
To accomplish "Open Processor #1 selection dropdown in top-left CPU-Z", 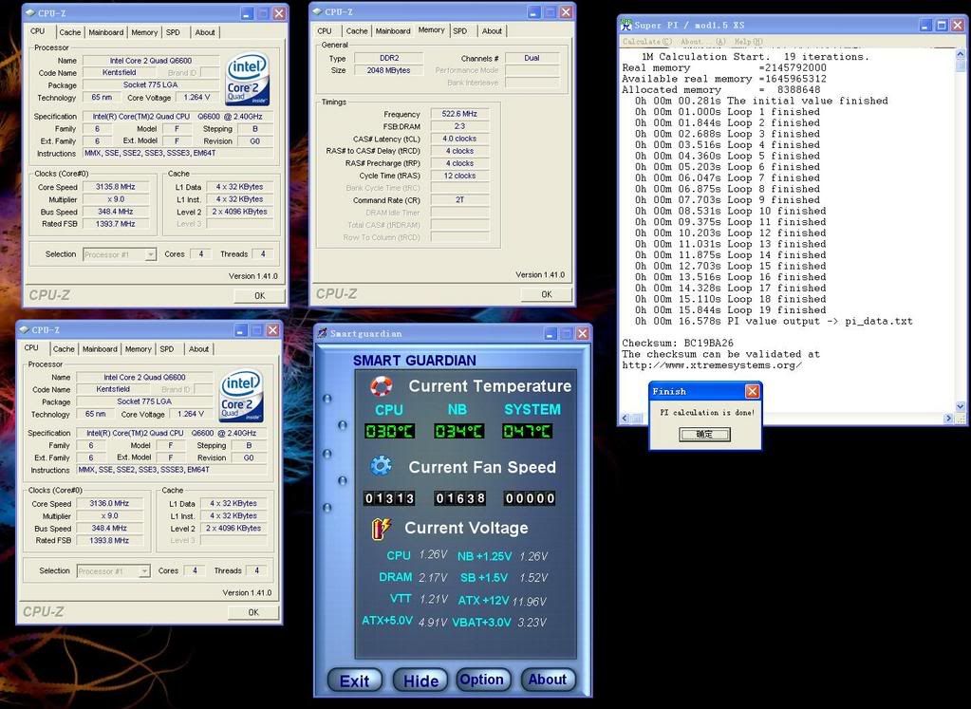I will (x=120, y=254).
